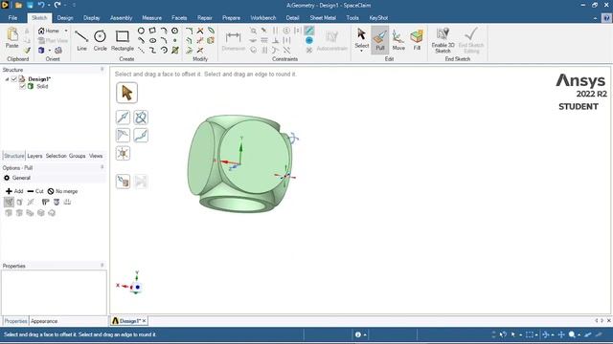
Task: Open the Sheet Metal ribbon tab
Action: click(x=323, y=18)
